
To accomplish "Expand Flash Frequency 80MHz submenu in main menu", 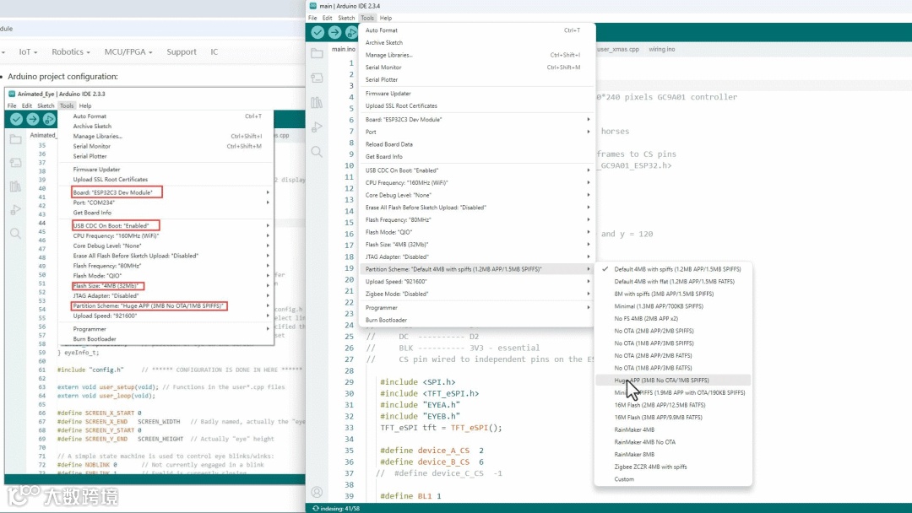I will [477, 219].
